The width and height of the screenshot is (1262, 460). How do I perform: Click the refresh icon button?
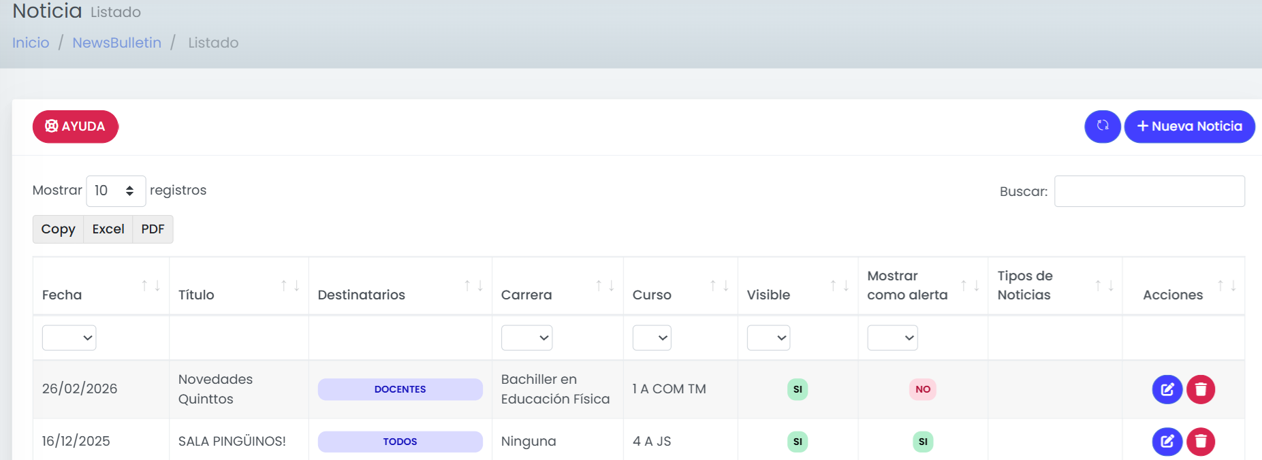pyautogui.click(x=1103, y=127)
